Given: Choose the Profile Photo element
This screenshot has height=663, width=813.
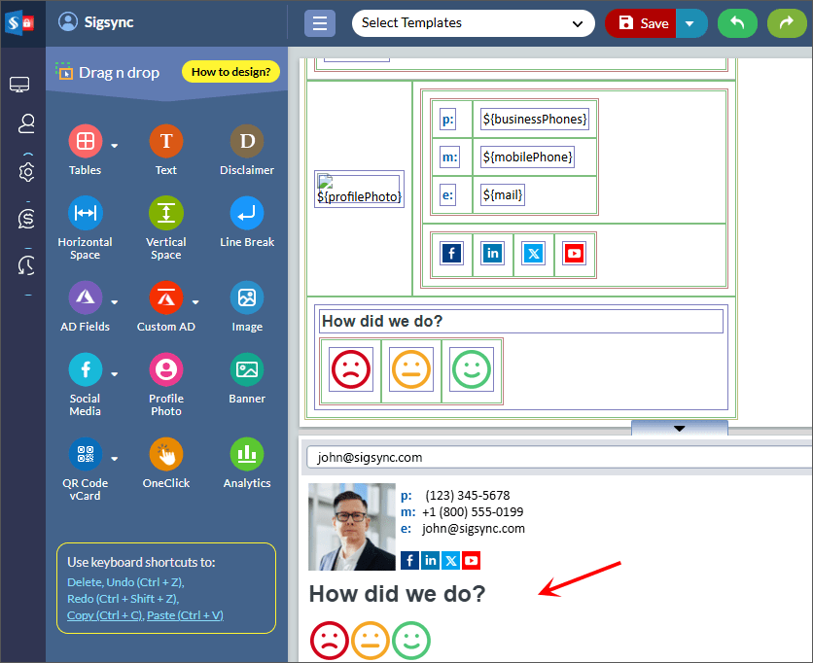Looking at the screenshot, I should (x=166, y=370).
